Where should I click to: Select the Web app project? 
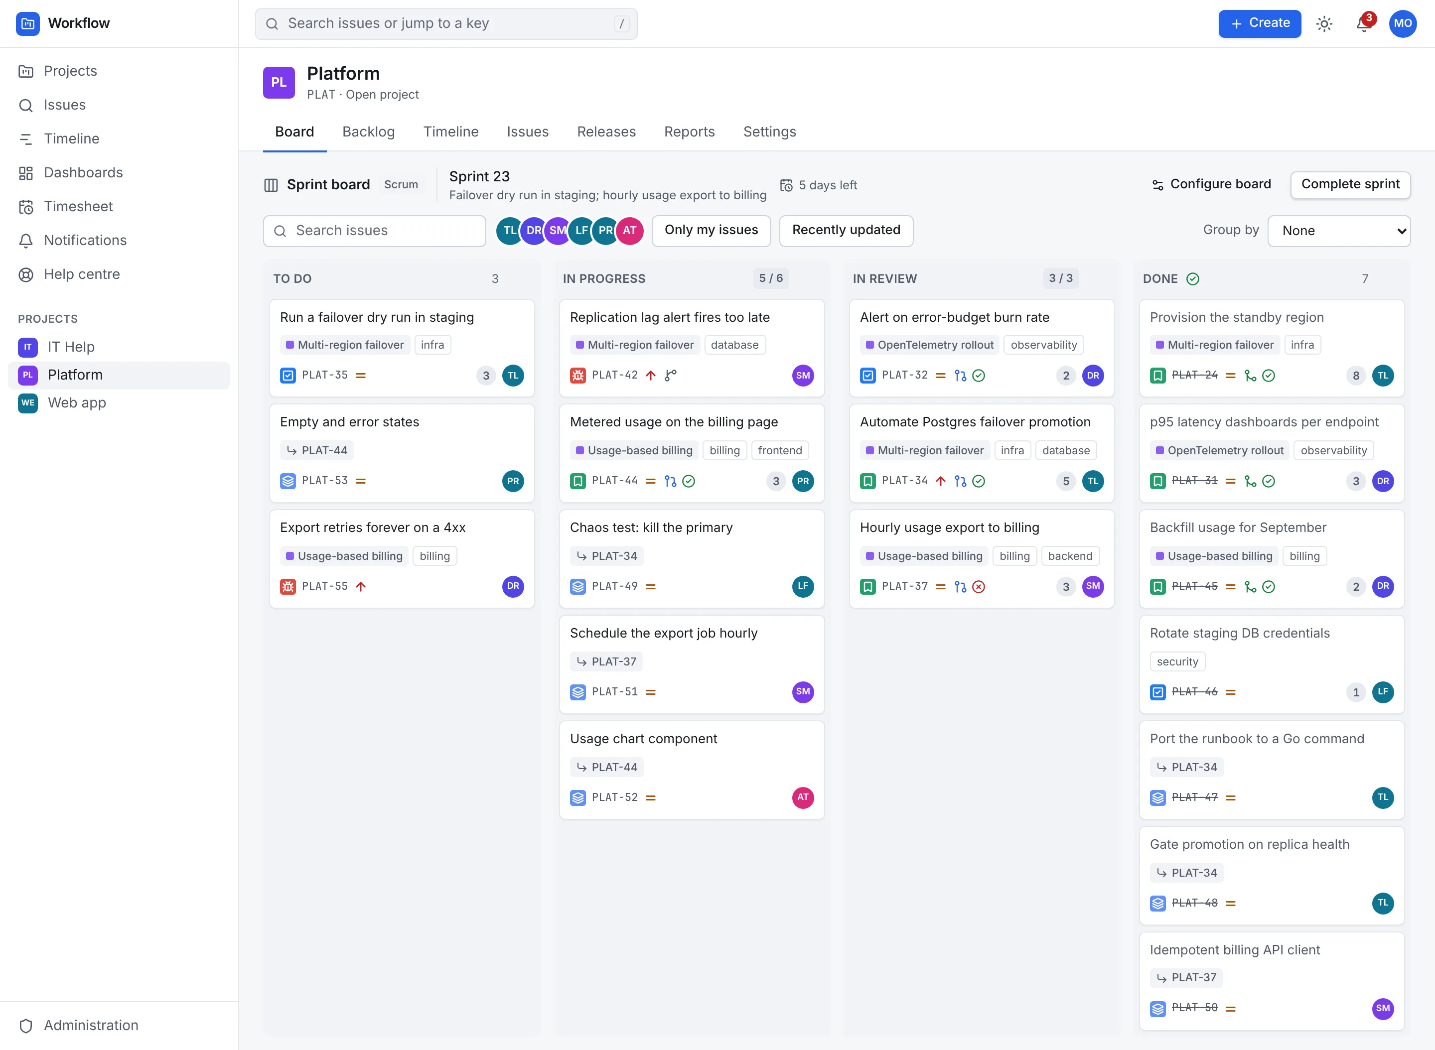click(x=119, y=403)
